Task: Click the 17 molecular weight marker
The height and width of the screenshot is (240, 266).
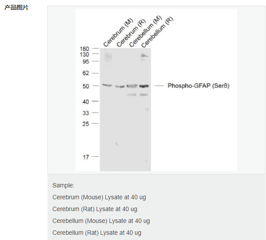Action: click(x=86, y=157)
